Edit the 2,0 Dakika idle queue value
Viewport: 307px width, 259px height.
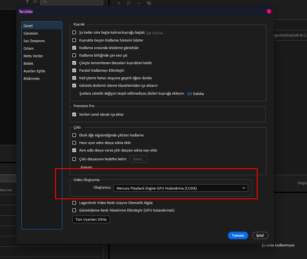149,33
